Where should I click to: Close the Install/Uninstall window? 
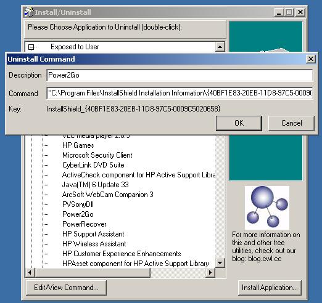[x=300, y=12]
